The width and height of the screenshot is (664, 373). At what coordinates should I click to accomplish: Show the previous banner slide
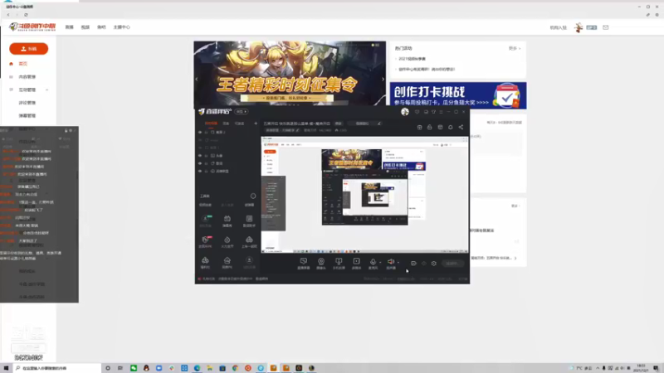click(x=197, y=79)
